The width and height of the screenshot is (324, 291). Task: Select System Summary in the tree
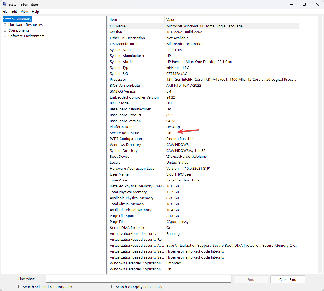[x=17, y=19]
